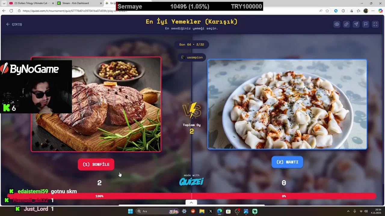Click the dice random pick icon
This screenshot has height=216, width=385.
[346, 24]
